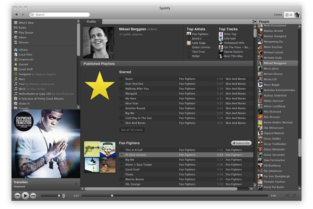This screenshot has width=313, height=209.
Task: Click the back navigation arrow
Action: 16,14
